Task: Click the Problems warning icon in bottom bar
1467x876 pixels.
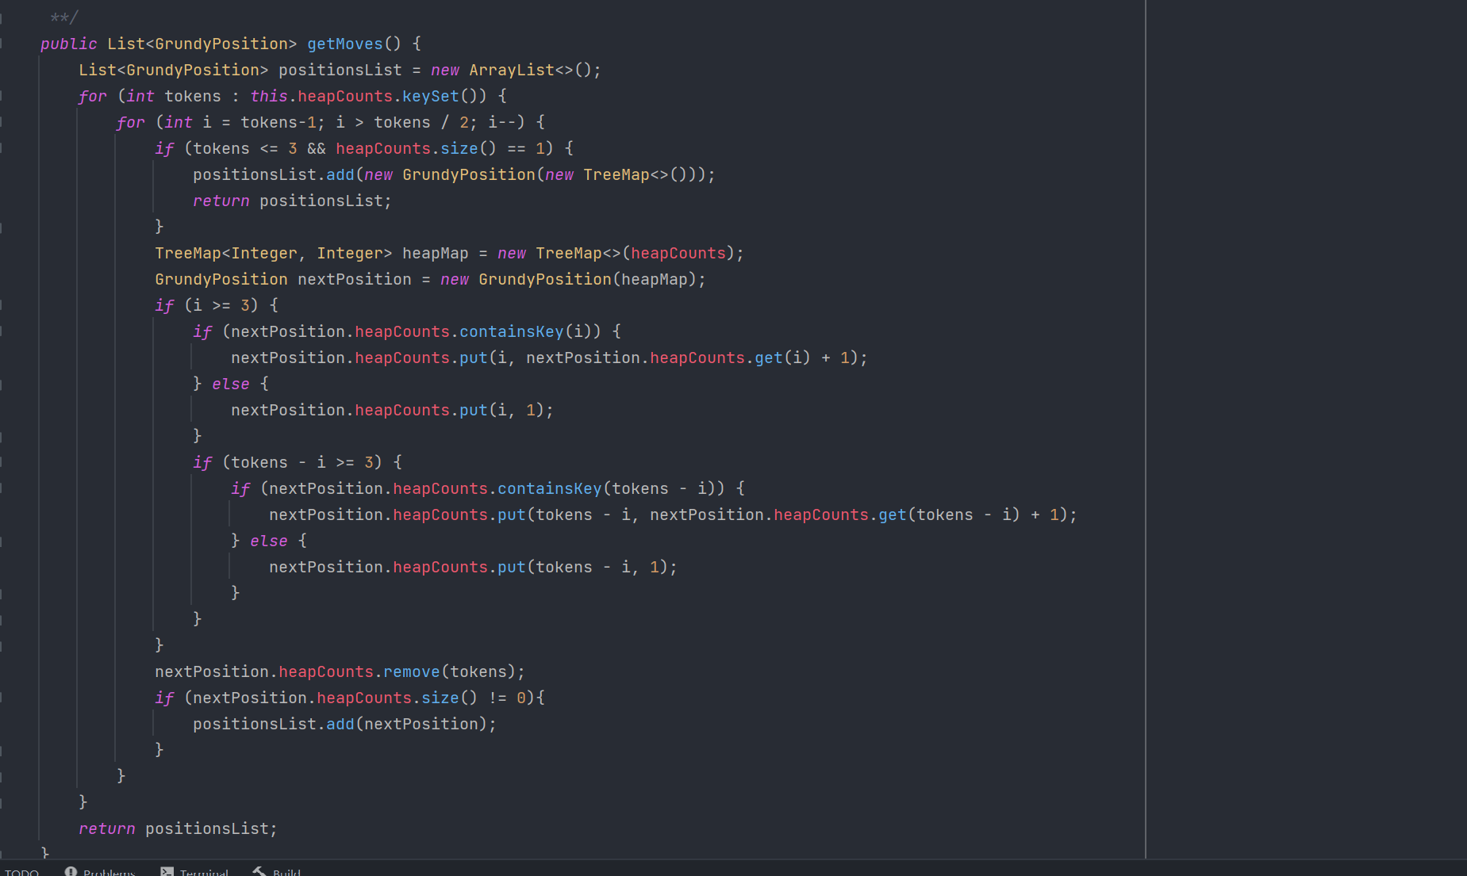Action: (x=71, y=871)
